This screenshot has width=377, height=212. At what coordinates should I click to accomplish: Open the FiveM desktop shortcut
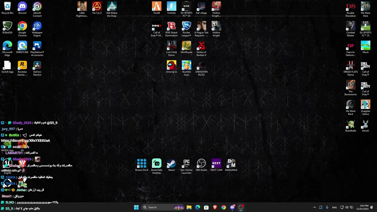click(x=157, y=8)
